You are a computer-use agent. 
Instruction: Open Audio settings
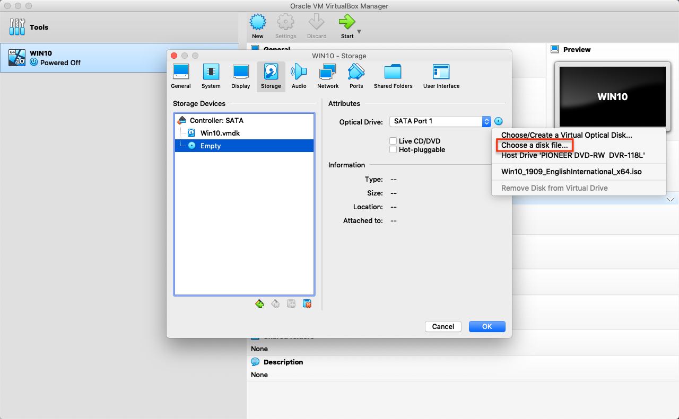299,76
